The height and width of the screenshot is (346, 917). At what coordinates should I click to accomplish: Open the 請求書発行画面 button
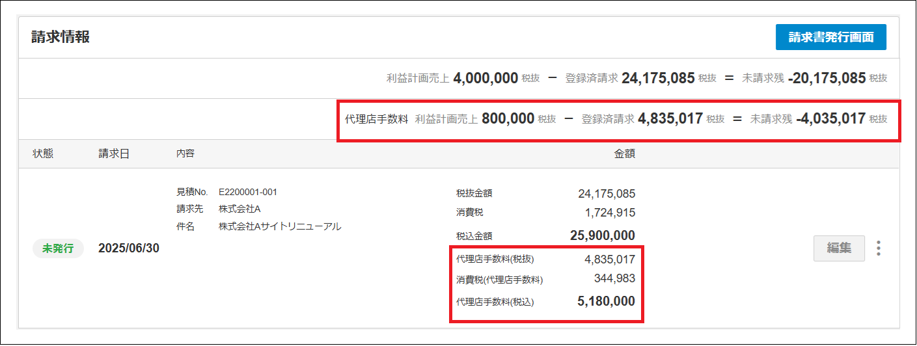(830, 37)
